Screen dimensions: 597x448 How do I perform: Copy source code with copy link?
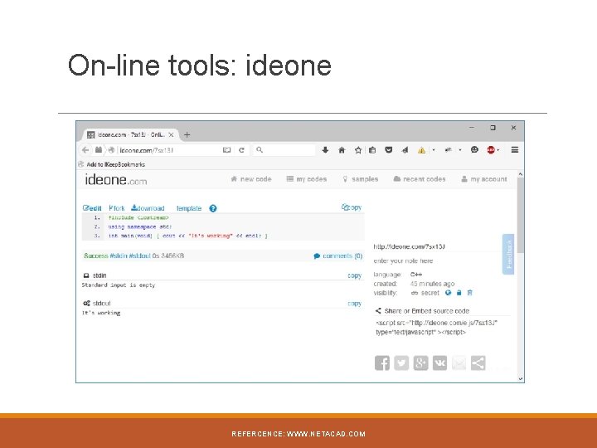click(x=352, y=207)
